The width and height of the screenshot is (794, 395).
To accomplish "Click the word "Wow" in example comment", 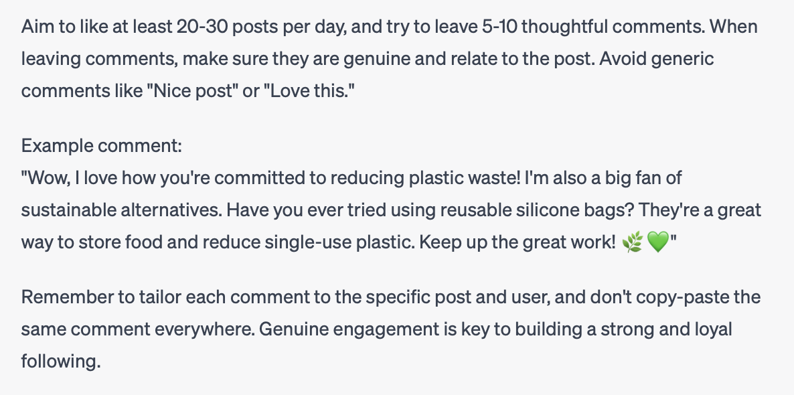I will pos(46,178).
